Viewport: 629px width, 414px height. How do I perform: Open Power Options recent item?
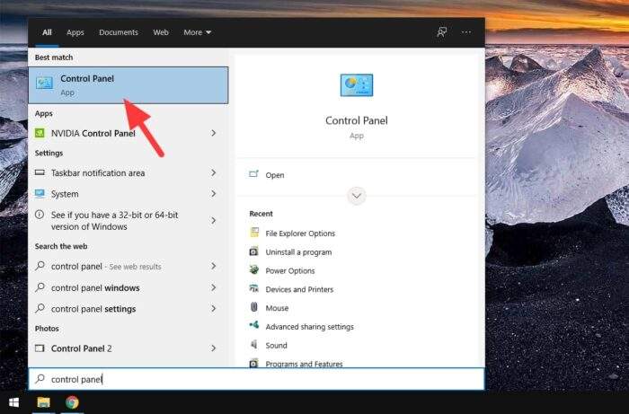click(290, 271)
